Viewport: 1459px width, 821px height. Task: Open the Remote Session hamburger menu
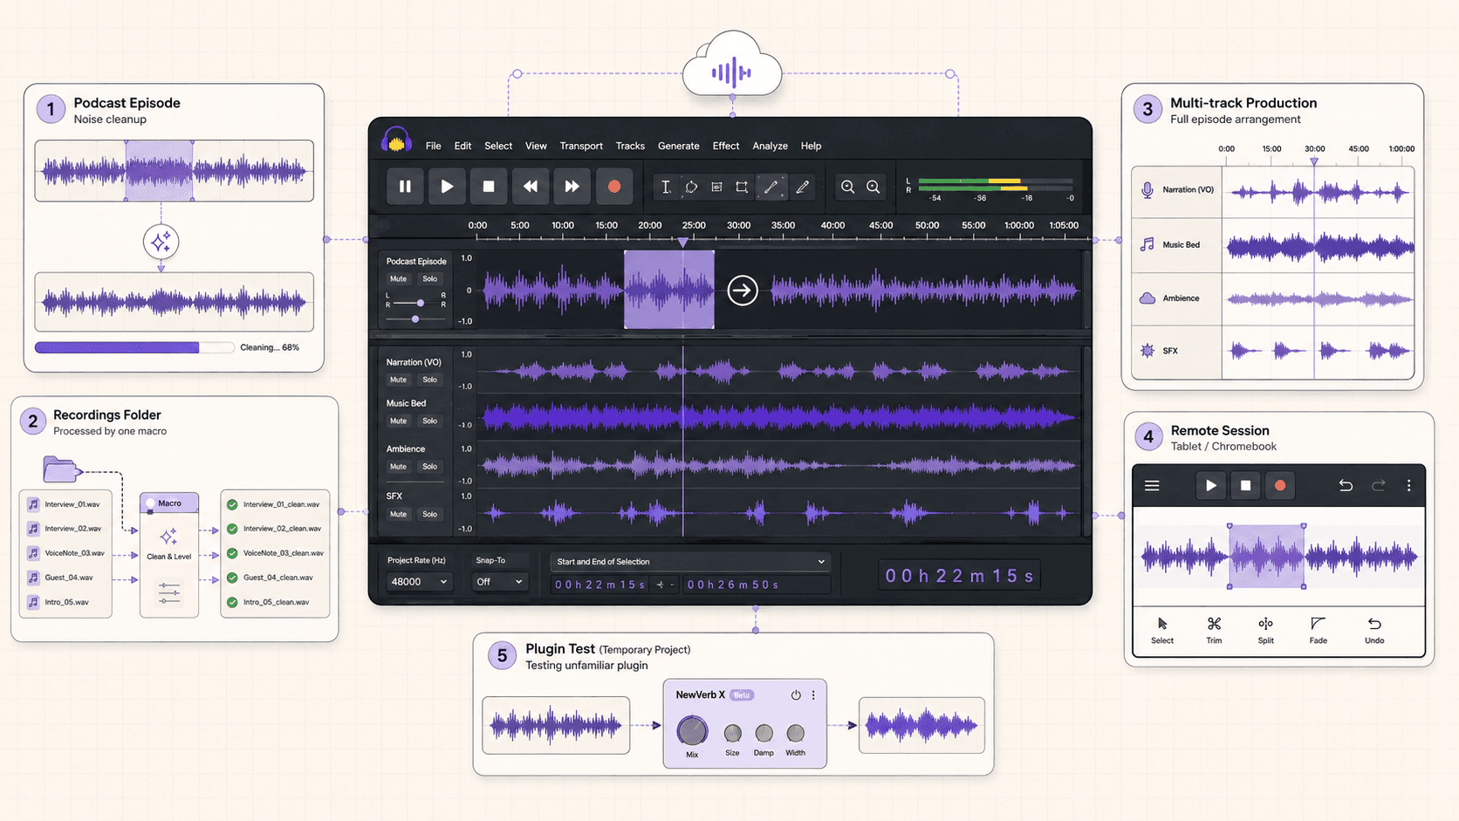coord(1152,486)
